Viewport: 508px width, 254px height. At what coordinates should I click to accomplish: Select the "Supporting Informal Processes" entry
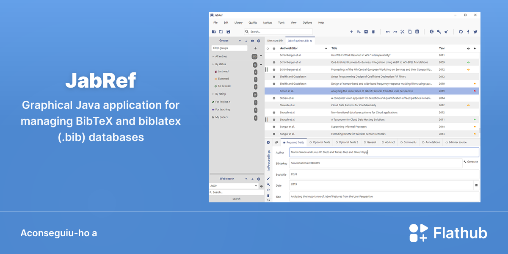pyautogui.click(x=372, y=127)
